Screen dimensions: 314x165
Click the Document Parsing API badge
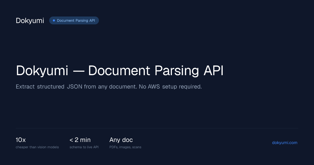click(74, 20)
